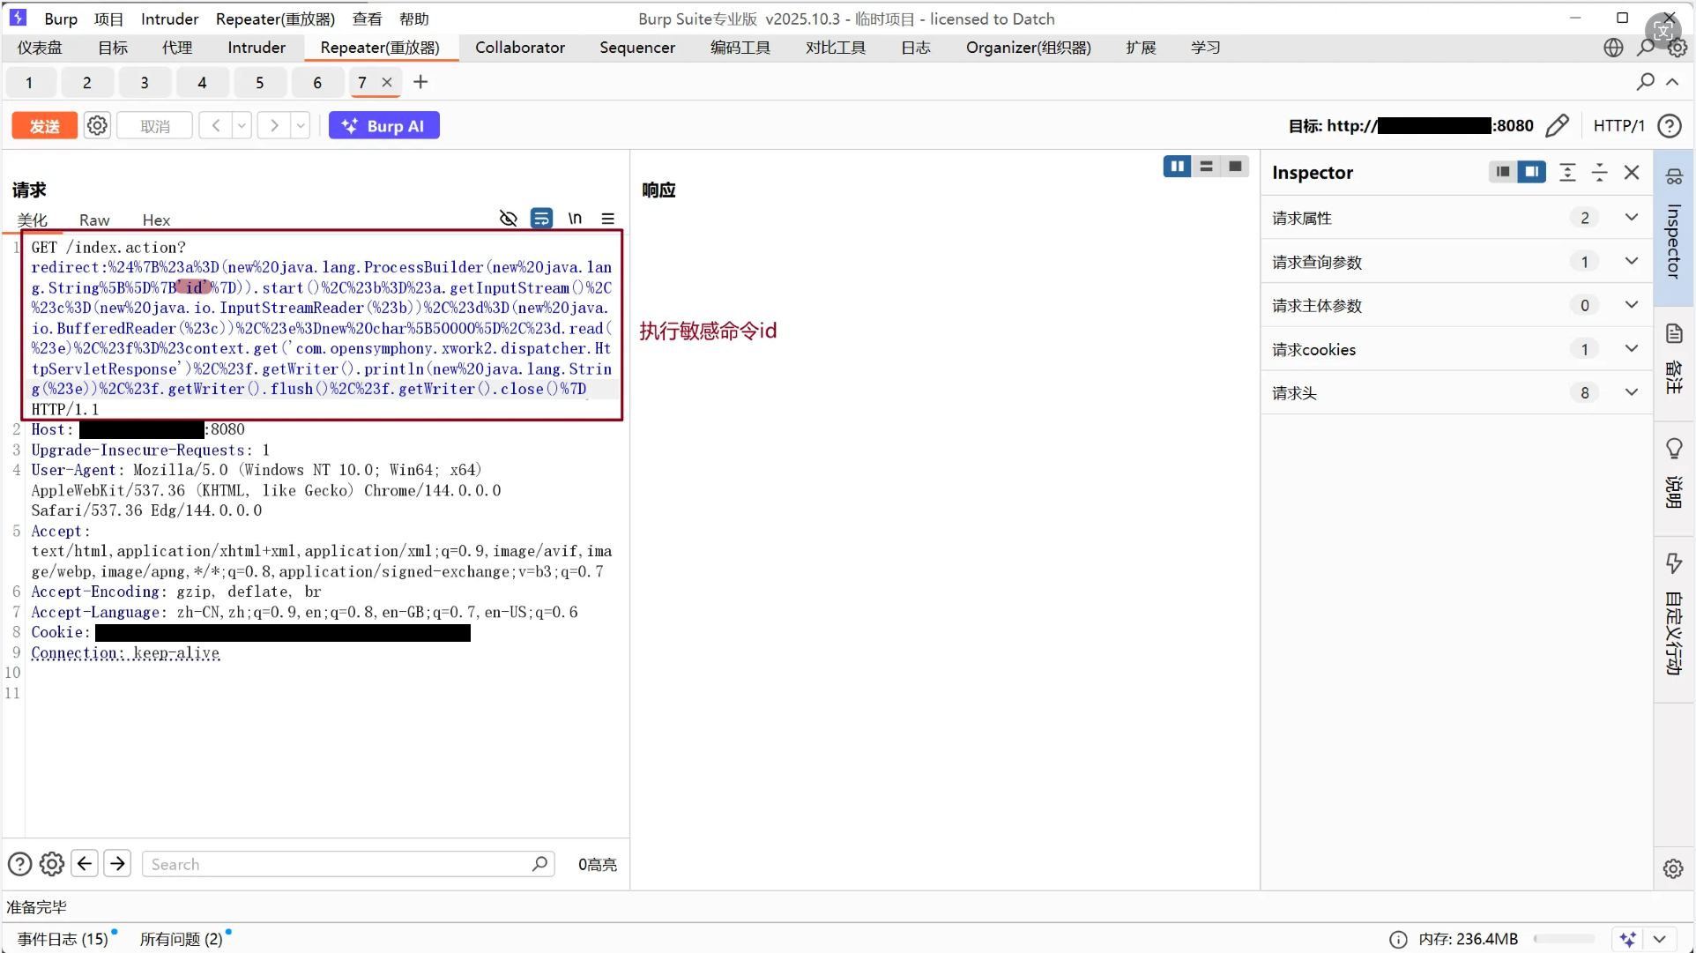This screenshot has height=953, width=1696.
Task: Search Repeater tabs with magnifier icon
Action: click(x=1645, y=82)
